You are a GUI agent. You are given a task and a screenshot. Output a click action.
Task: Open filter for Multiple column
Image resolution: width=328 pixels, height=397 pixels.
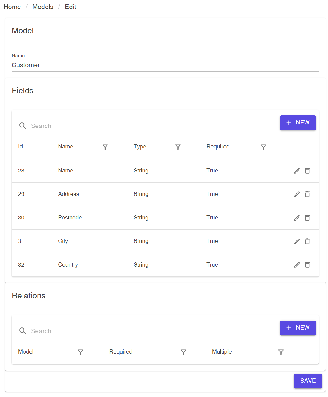pos(281,352)
